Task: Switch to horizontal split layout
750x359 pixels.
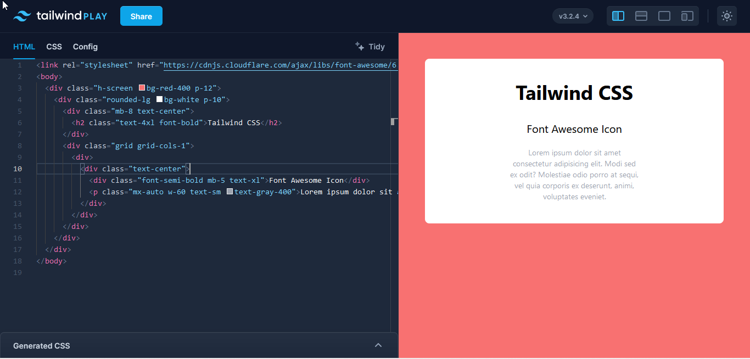Action: coord(641,16)
